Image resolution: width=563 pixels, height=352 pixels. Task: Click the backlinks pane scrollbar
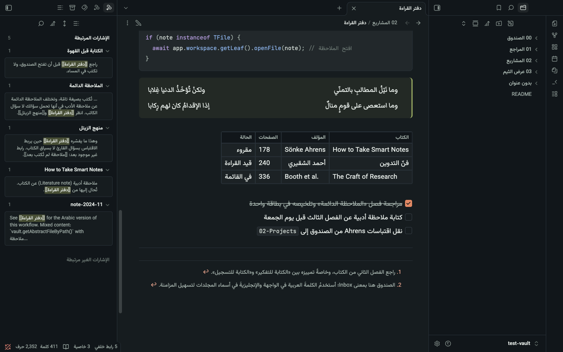coord(120,262)
